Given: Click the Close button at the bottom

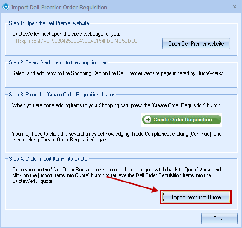Looking at the screenshot, I should point(219,219).
